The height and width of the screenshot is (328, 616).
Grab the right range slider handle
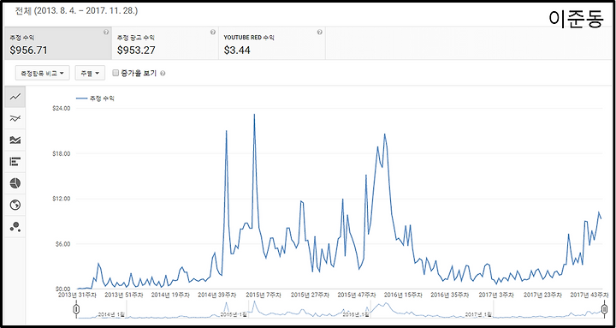604,309
